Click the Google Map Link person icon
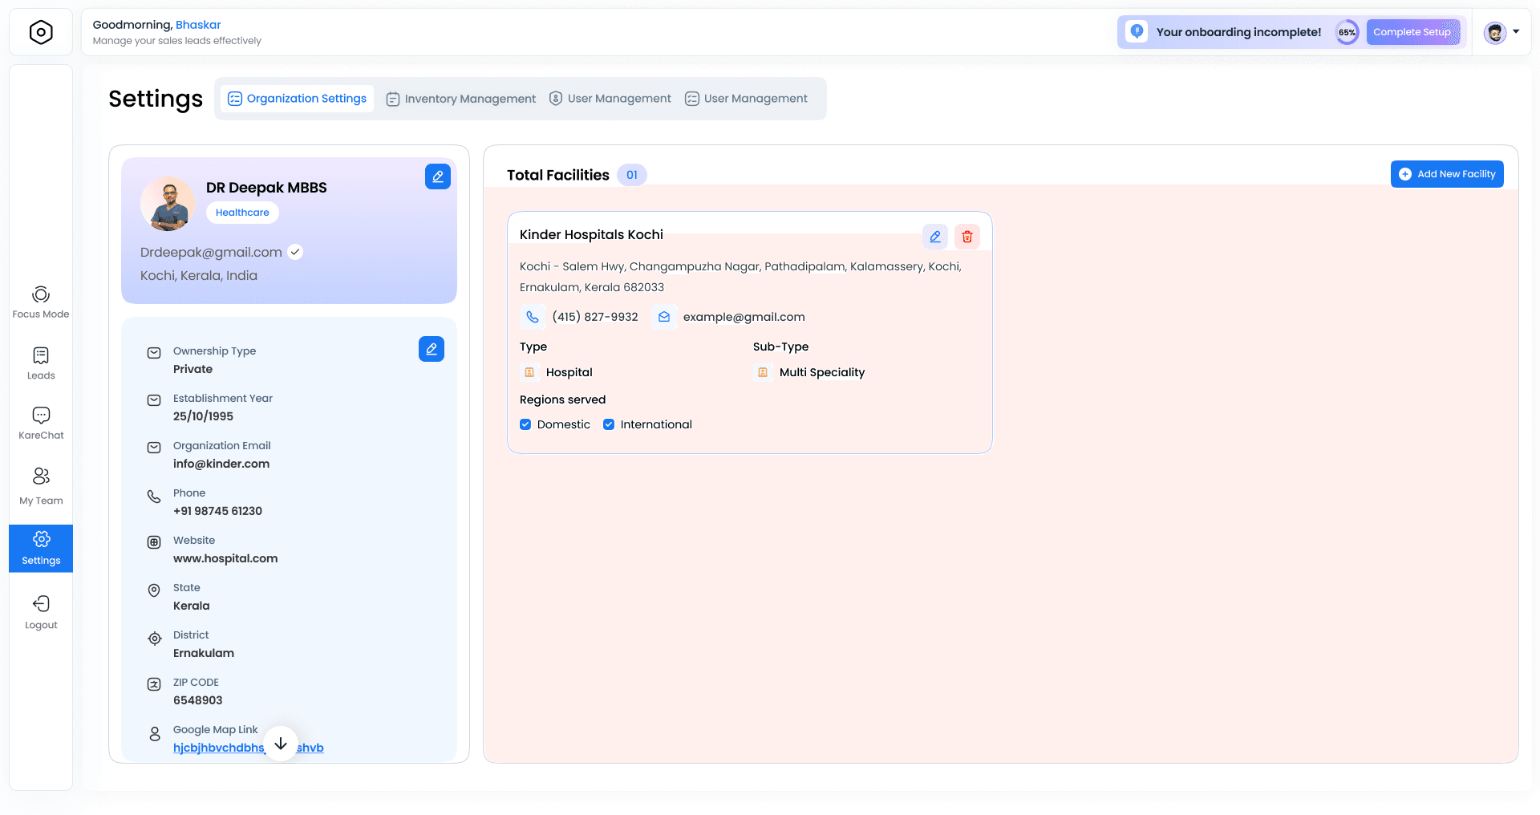Screen dimensions: 1540x815 tap(155, 734)
